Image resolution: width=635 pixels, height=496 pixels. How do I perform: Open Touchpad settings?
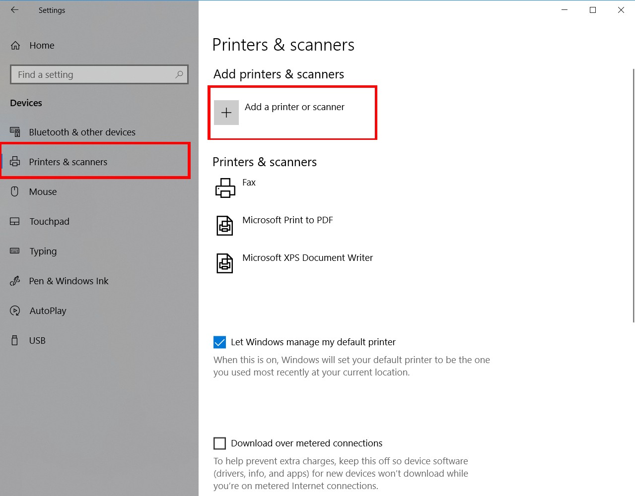49,221
